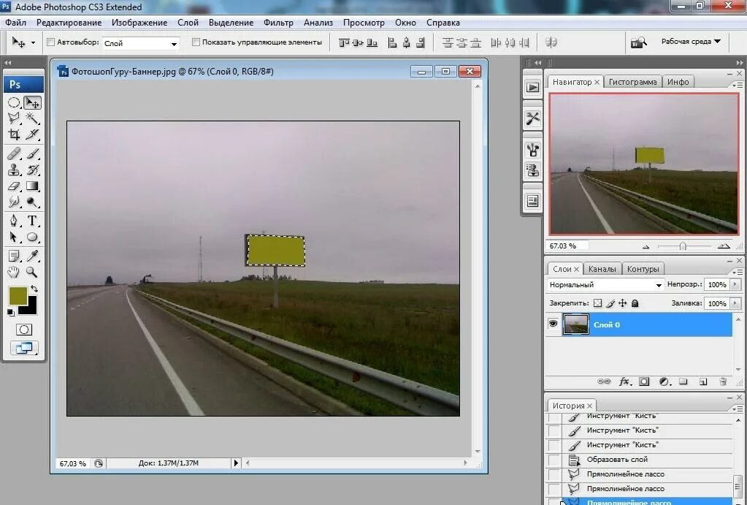Open the Нормальный blend mode dropdown
Viewport: 747px width, 505px height.
pyautogui.click(x=605, y=285)
